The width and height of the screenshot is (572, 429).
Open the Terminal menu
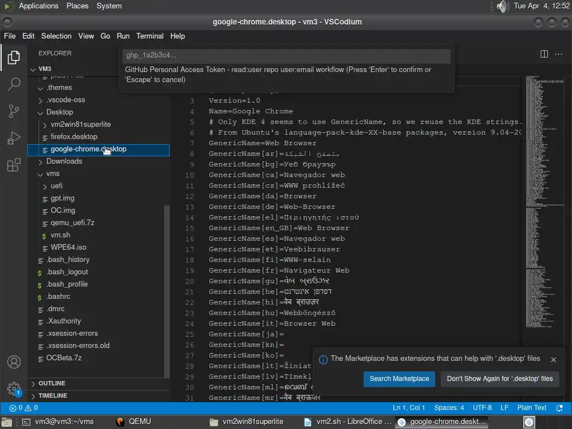(x=150, y=36)
